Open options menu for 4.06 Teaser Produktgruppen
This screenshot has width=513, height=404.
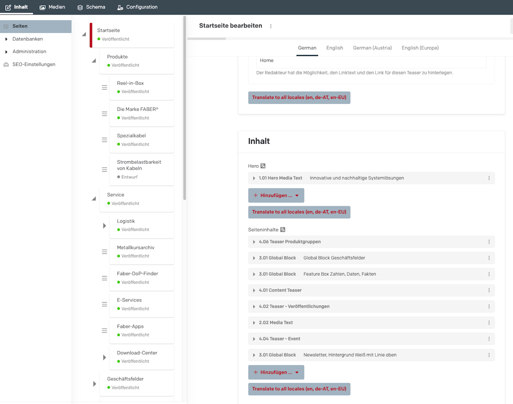pyautogui.click(x=489, y=242)
